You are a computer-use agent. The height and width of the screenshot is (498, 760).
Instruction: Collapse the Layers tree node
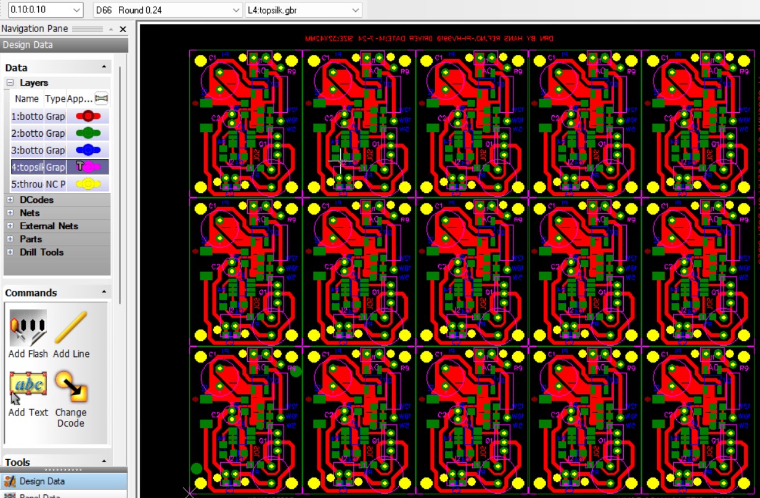(x=10, y=83)
